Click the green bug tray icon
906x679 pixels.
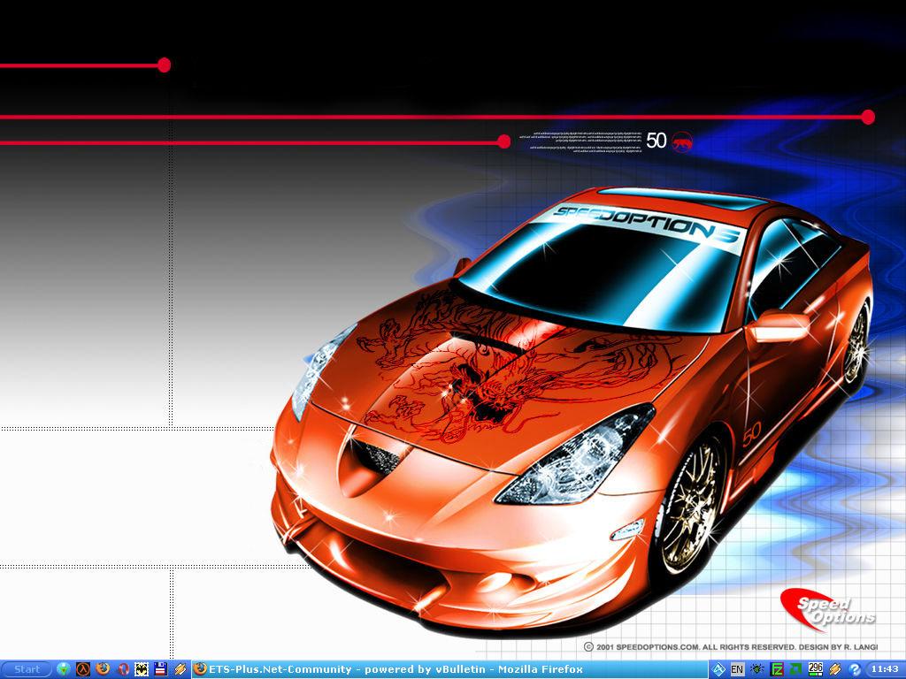point(757,669)
